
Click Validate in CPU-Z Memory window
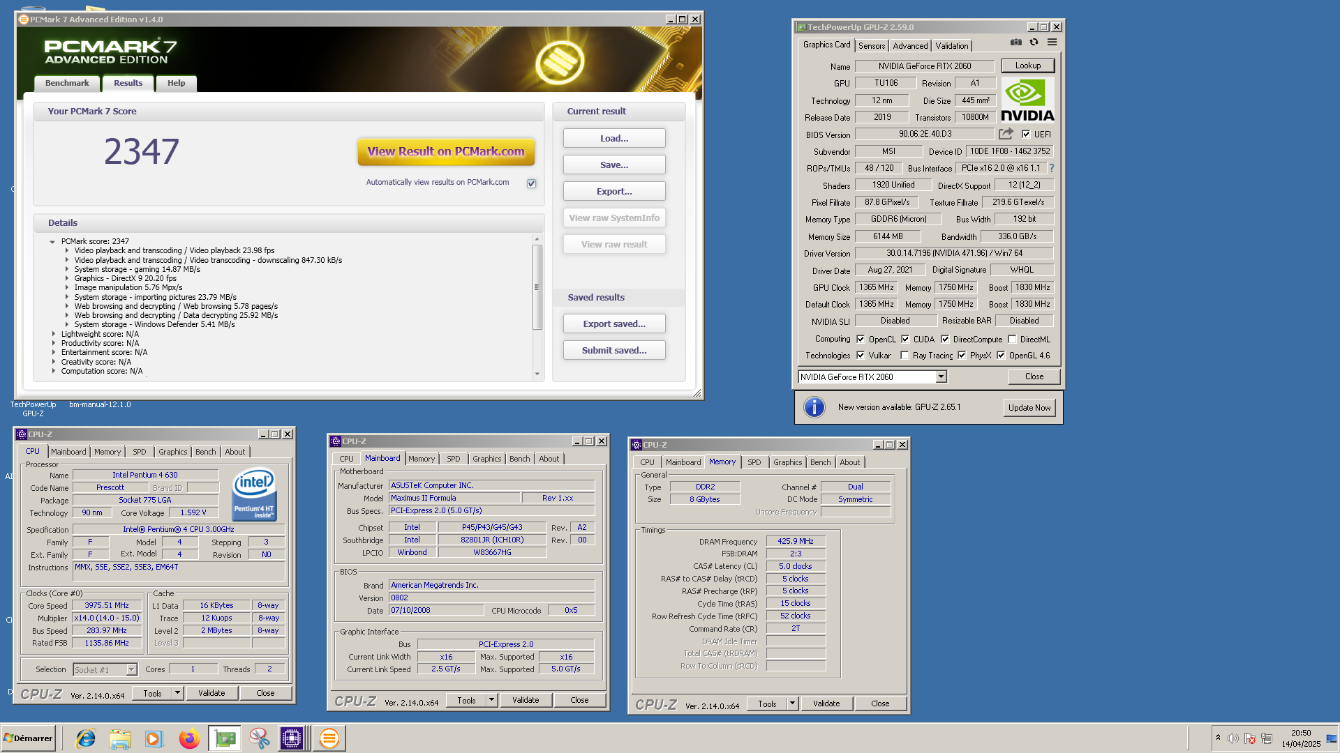[x=826, y=703]
